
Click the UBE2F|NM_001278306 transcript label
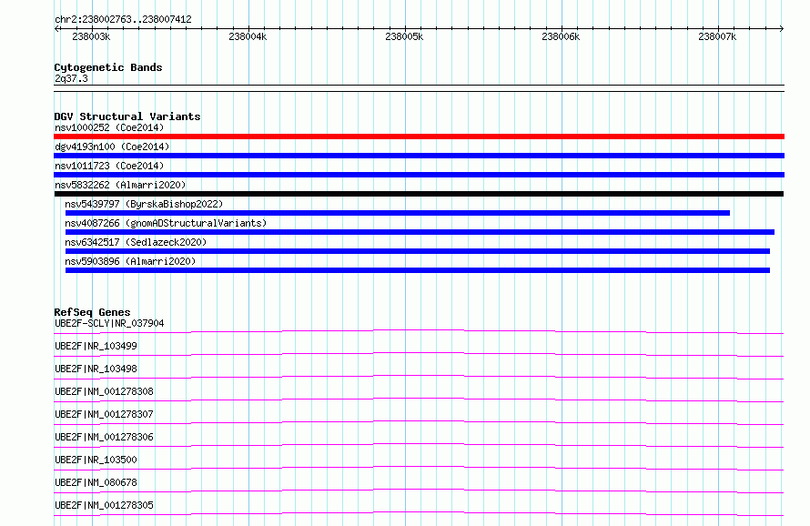click(104, 437)
